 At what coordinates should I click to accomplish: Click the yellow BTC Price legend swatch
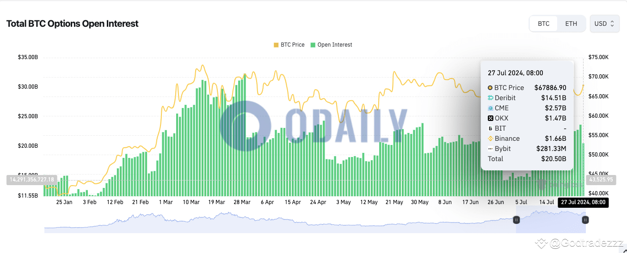coord(276,45)
